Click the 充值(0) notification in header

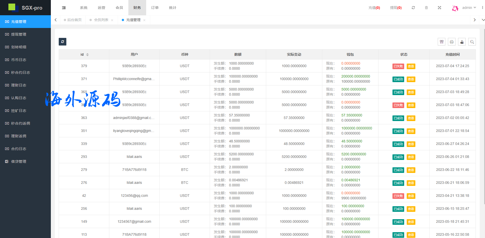(x=374, y=8)
